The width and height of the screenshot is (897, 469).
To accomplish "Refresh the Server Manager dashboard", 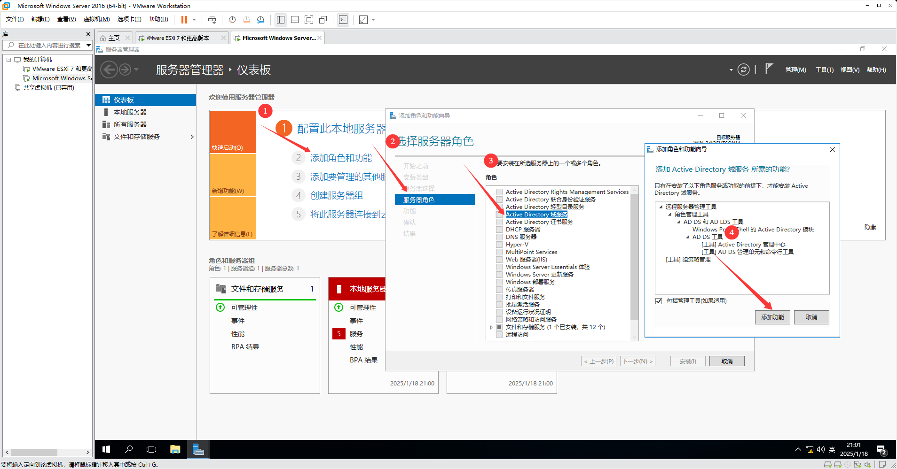I will [x=743, y=69].
